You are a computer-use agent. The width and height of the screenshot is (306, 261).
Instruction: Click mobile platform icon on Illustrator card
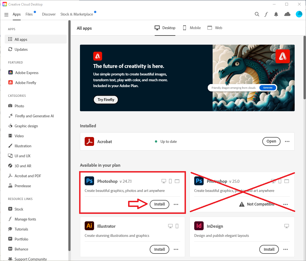pyautogui.click(x=177, y=226)
